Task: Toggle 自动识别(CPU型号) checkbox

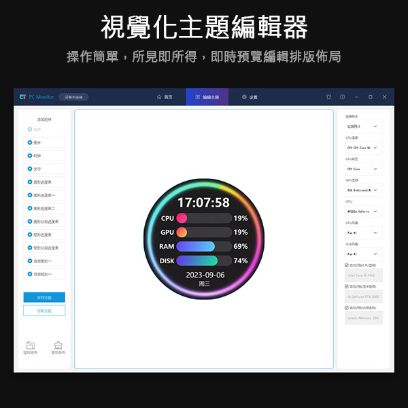Action: tap(347, 265)
